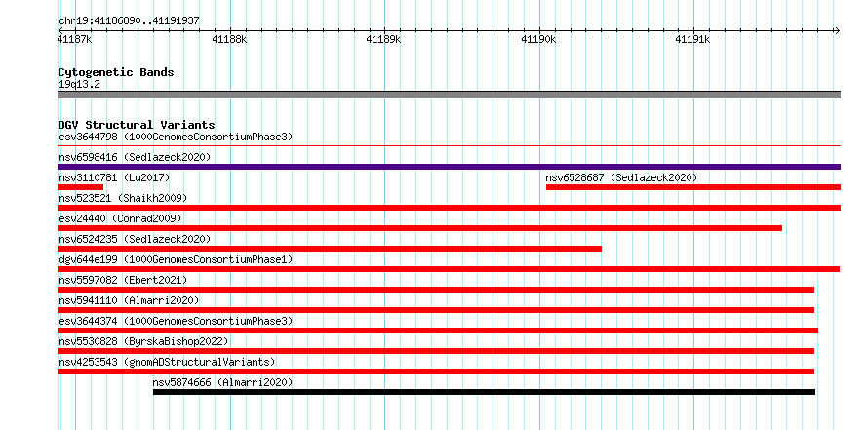This screenshot has height=430, width=868.
Task: Select the nsv6528687 red variant bar
Action: pos(693,187)
